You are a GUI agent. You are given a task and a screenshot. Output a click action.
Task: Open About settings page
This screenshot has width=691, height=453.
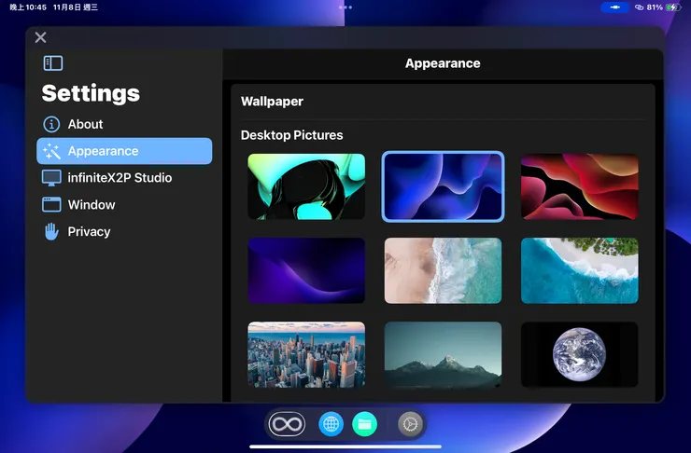coord(124,125)
